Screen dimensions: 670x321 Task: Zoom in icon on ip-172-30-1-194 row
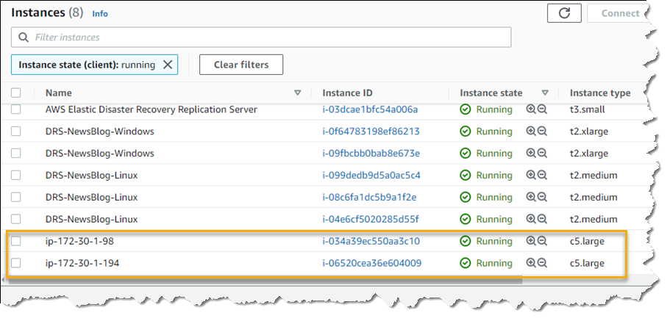point(531,263)
